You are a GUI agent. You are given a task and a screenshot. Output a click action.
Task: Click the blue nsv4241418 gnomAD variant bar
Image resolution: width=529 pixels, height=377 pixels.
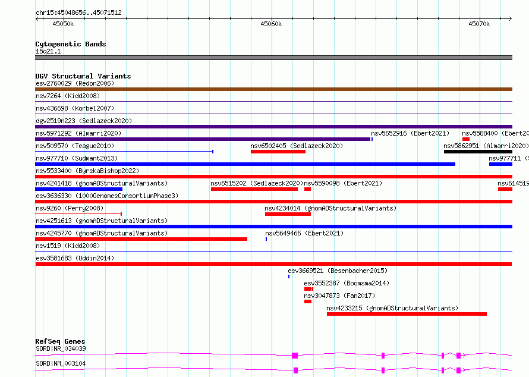click(78, 189)
